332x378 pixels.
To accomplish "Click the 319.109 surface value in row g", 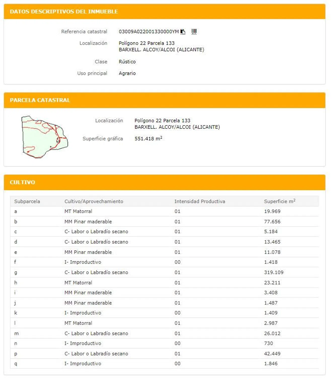I will click(x=274, y=272).
